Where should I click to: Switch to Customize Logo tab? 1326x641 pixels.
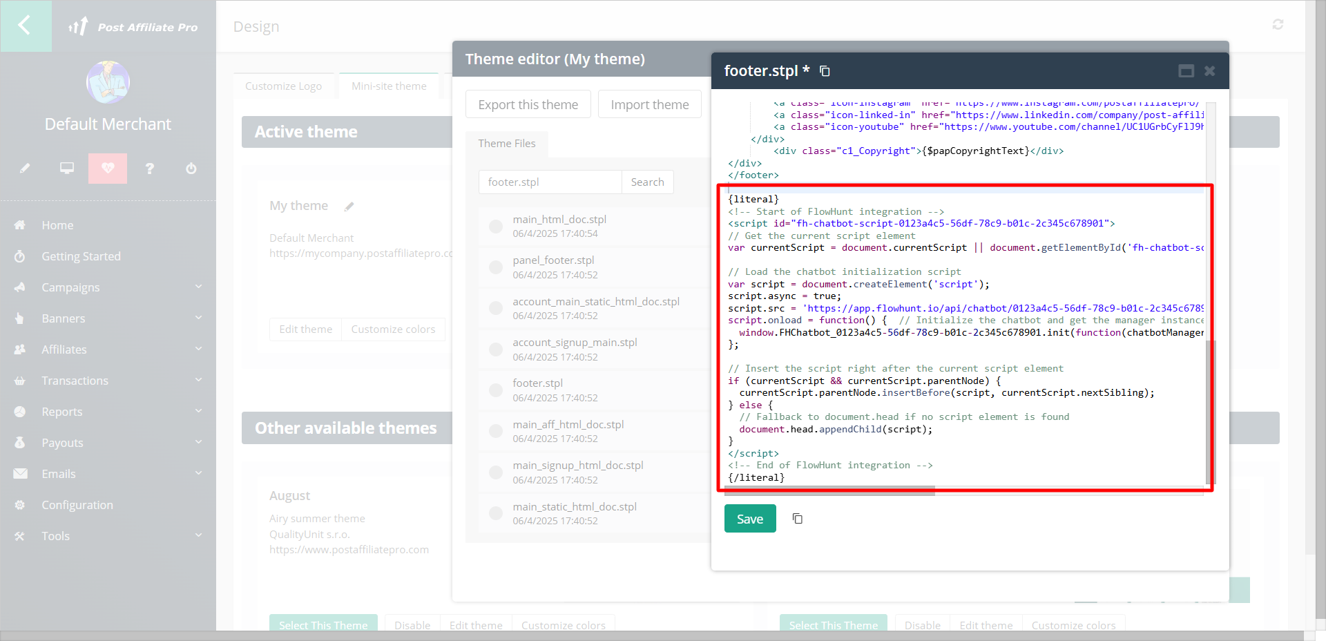(x=283, y=86)
